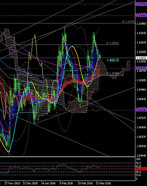Screen dimensions: 147x186
Task: Select the 76.2 level on indicator scale
Action: 138,163
